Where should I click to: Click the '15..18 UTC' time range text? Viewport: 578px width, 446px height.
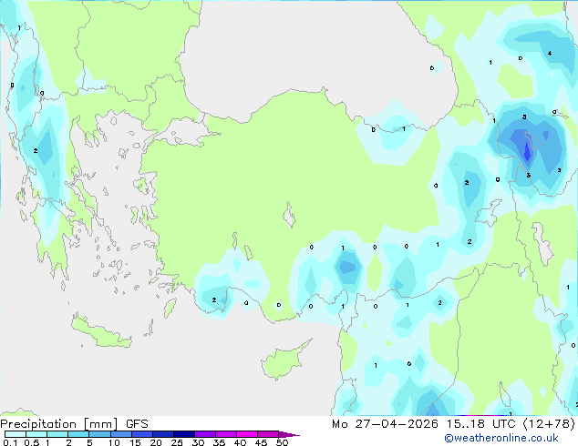pyautogui.click(x=480, y=424)
